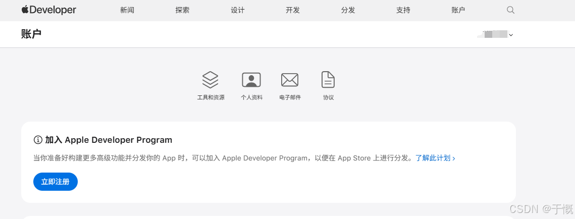This screenshot has width=575, height=219.
Task: Open 个人资料 profile icon
Action: coord(251,80)
